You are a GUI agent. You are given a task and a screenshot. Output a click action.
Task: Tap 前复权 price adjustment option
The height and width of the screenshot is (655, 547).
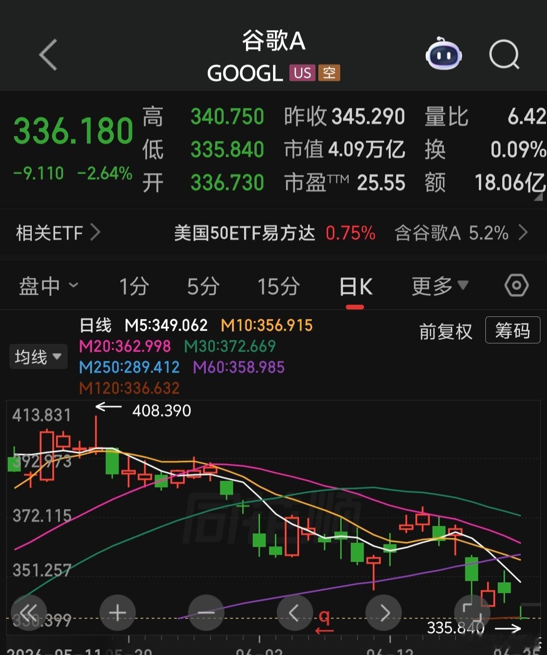coord(446,332)
